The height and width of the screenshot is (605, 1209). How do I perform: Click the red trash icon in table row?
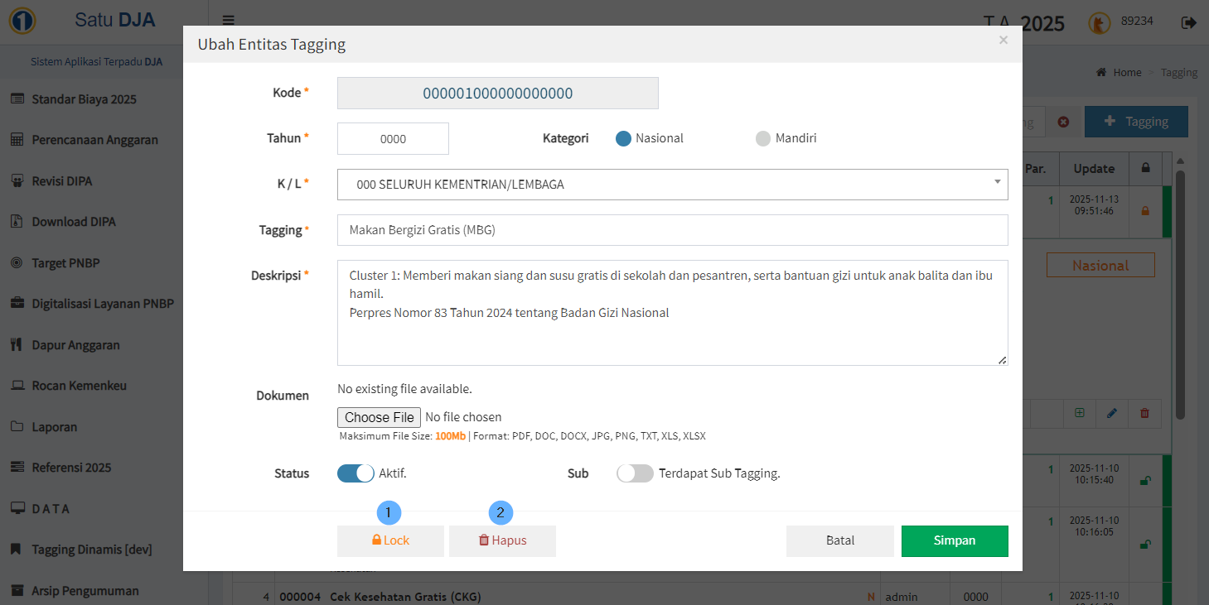(1144, 413)
